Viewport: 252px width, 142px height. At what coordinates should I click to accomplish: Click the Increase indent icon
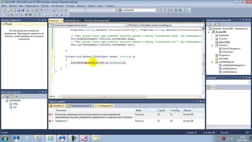coord(30,15)
